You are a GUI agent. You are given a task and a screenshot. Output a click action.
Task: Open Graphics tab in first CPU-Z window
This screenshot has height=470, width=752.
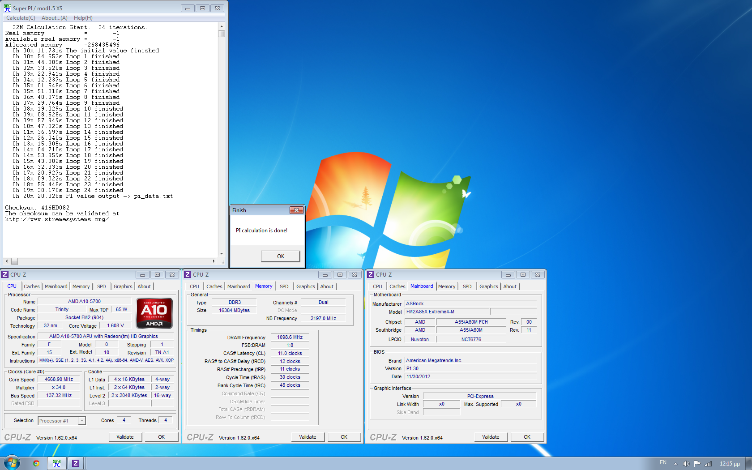click(x=123, y=286)
